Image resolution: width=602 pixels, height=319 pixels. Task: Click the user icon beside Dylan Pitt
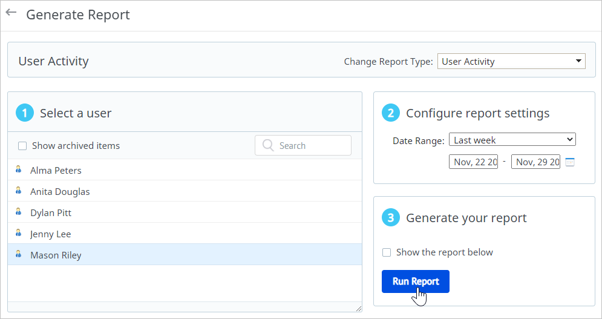pos(19,212)
